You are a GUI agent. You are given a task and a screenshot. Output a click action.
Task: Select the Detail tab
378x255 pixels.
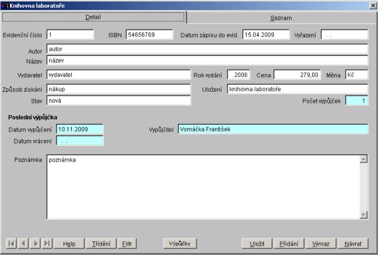94,18
